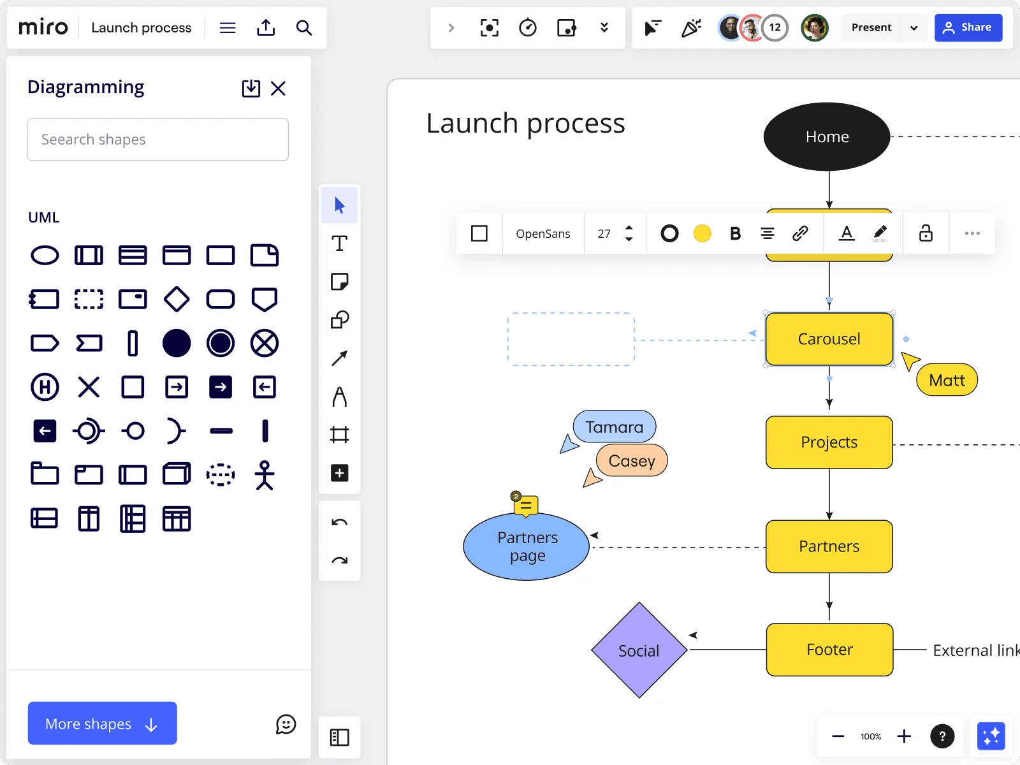Open the more options ellipsis menu

click(x=972, y=233)
